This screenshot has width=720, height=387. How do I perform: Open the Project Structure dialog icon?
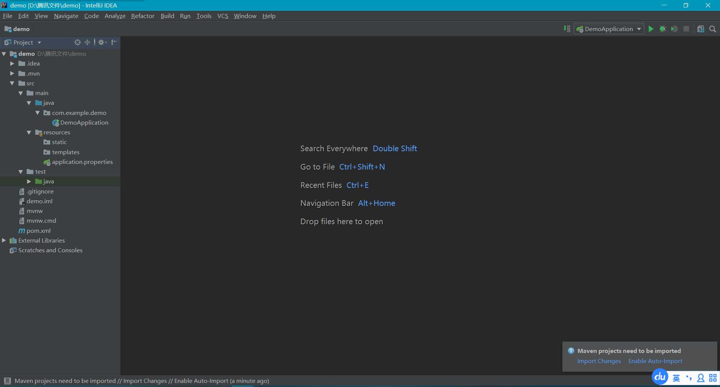pyautogui.click(x=700, y=29)
